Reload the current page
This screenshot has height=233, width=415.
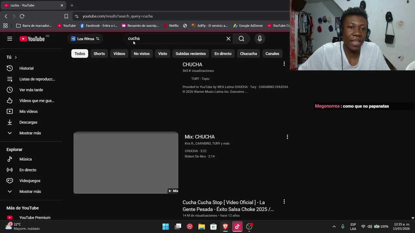click(22, 16)
